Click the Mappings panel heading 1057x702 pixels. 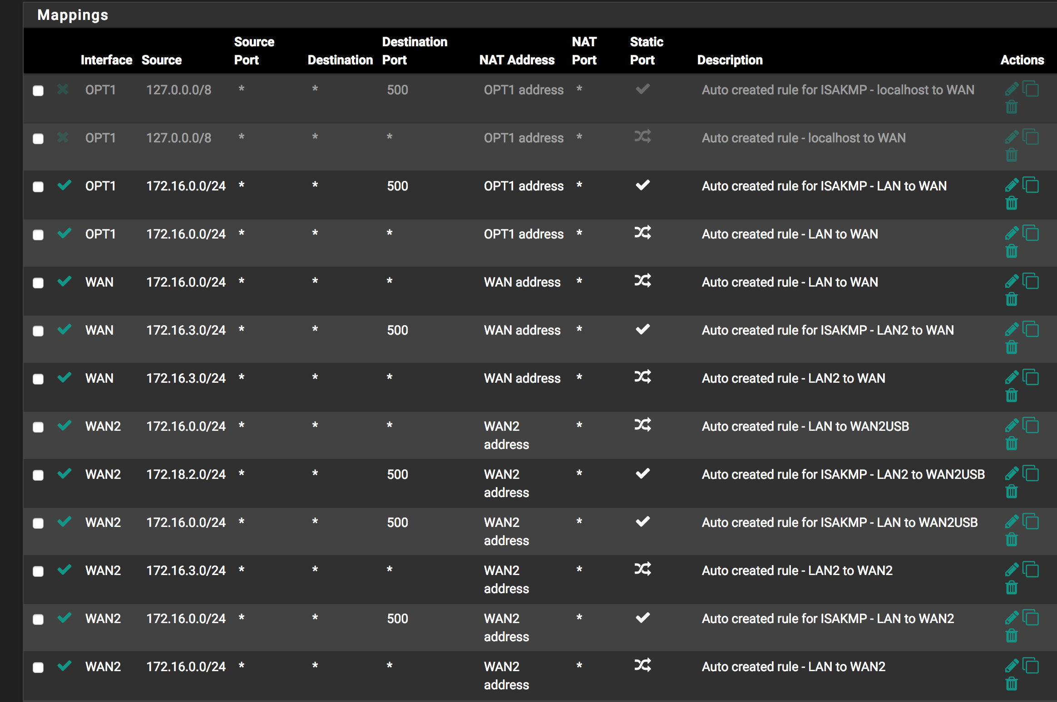[x=73, y=15]
